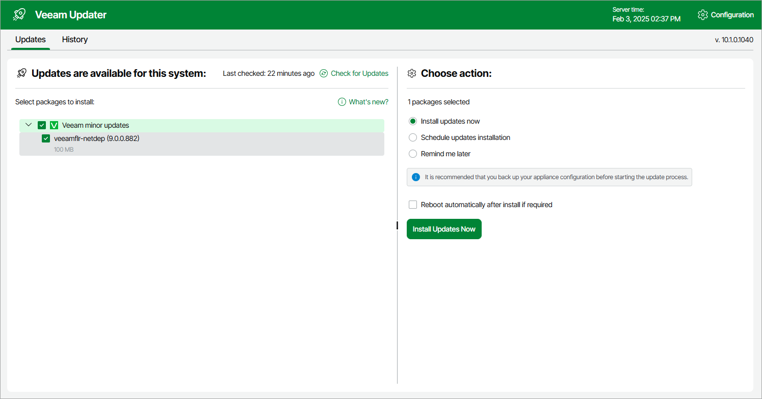Click the blue info icon in backup recommendation

(416, 177)
